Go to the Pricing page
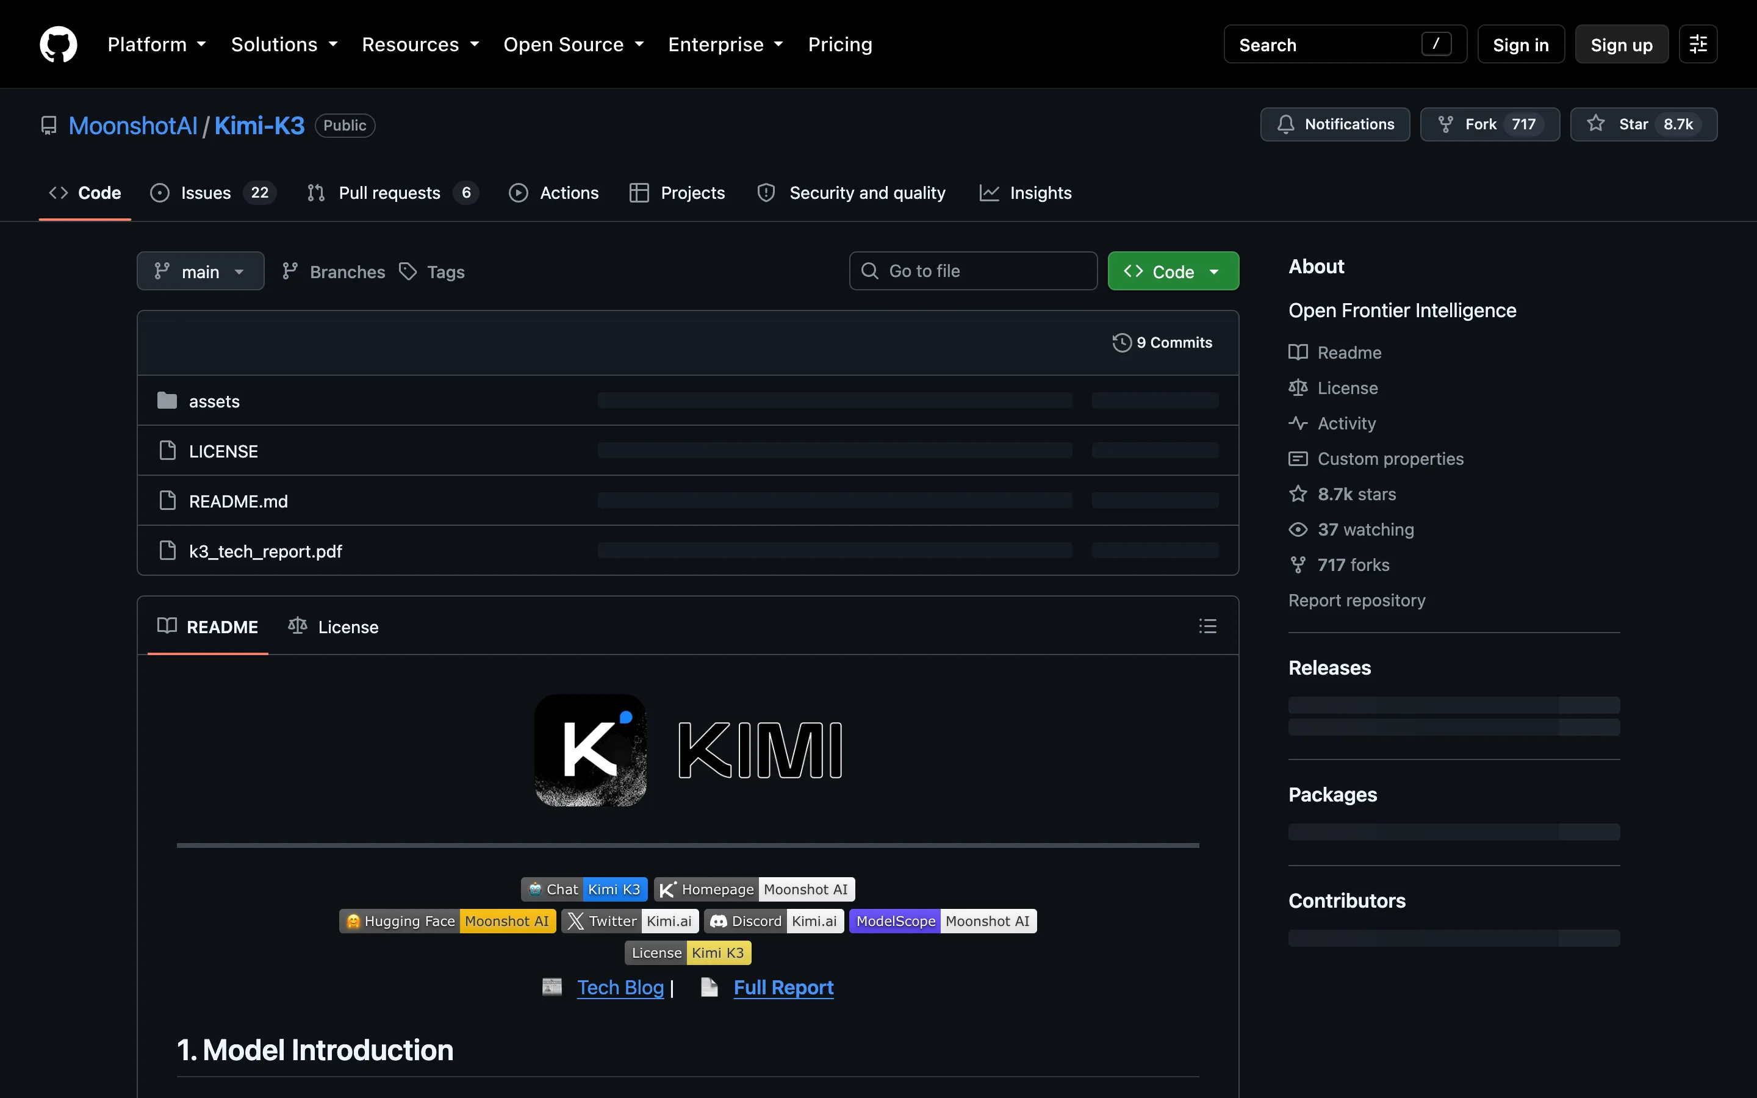The image size is (1757, 1098). click(x=840, y=45)
